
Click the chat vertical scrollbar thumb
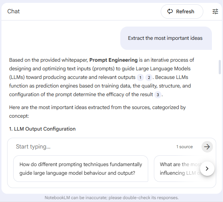pos(219,67)
